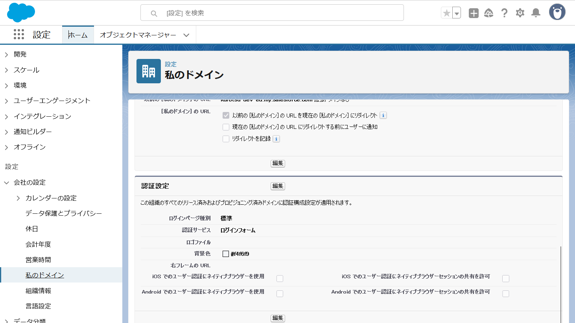Open 会計年度 in the sidebar
Image resolution: width=575 pixels, height=323 pixels.
point(38,244)
